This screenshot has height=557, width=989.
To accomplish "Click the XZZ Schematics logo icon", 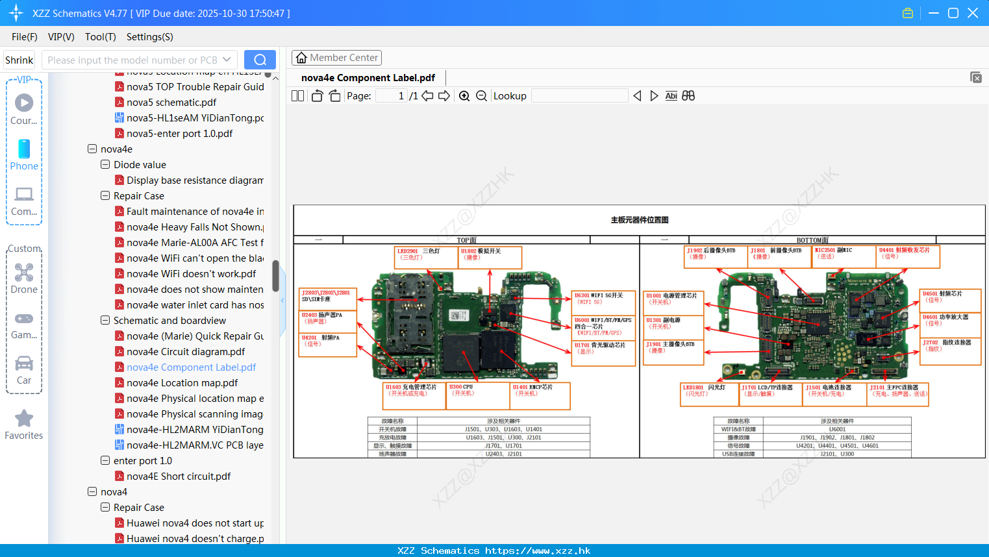I will (x=16, y=13).
